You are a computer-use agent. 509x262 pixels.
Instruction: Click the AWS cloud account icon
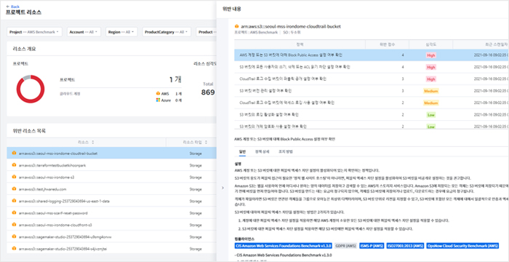pos(158,94)
